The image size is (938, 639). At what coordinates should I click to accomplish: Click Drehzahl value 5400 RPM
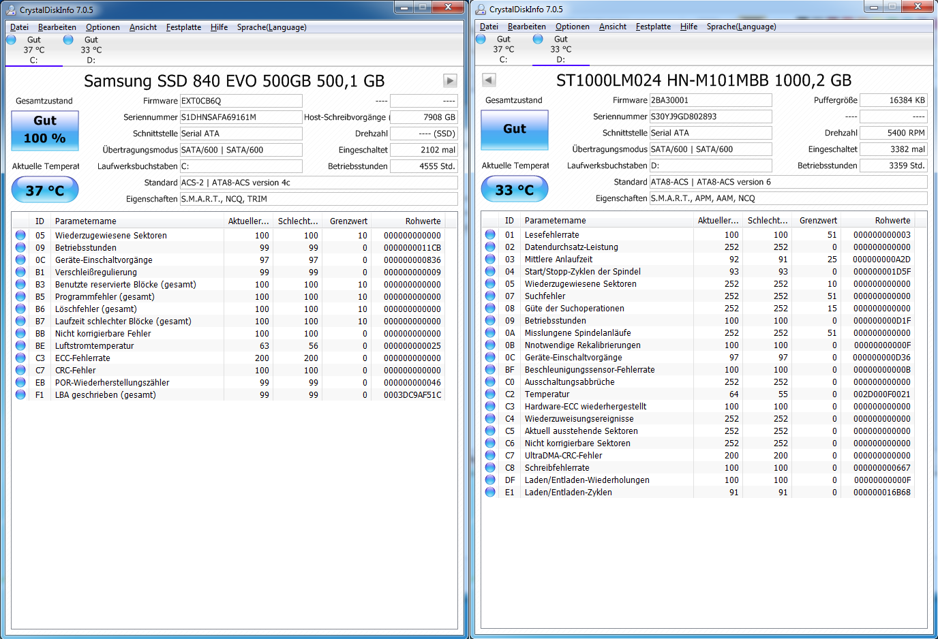pyautogui.click(x=894, y=133)
